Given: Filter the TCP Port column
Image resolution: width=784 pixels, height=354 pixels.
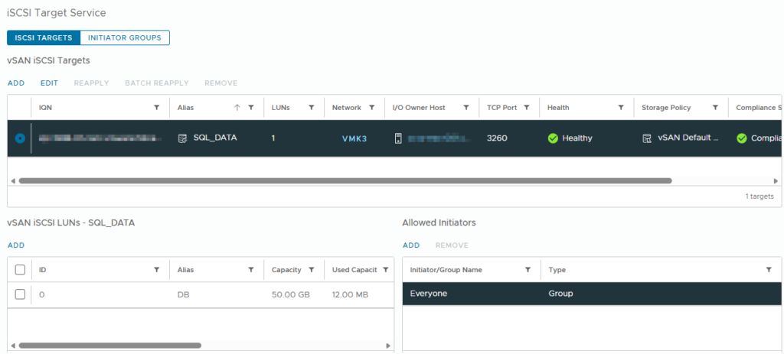Looking at the screenshot, I should [x=527, y=107].
